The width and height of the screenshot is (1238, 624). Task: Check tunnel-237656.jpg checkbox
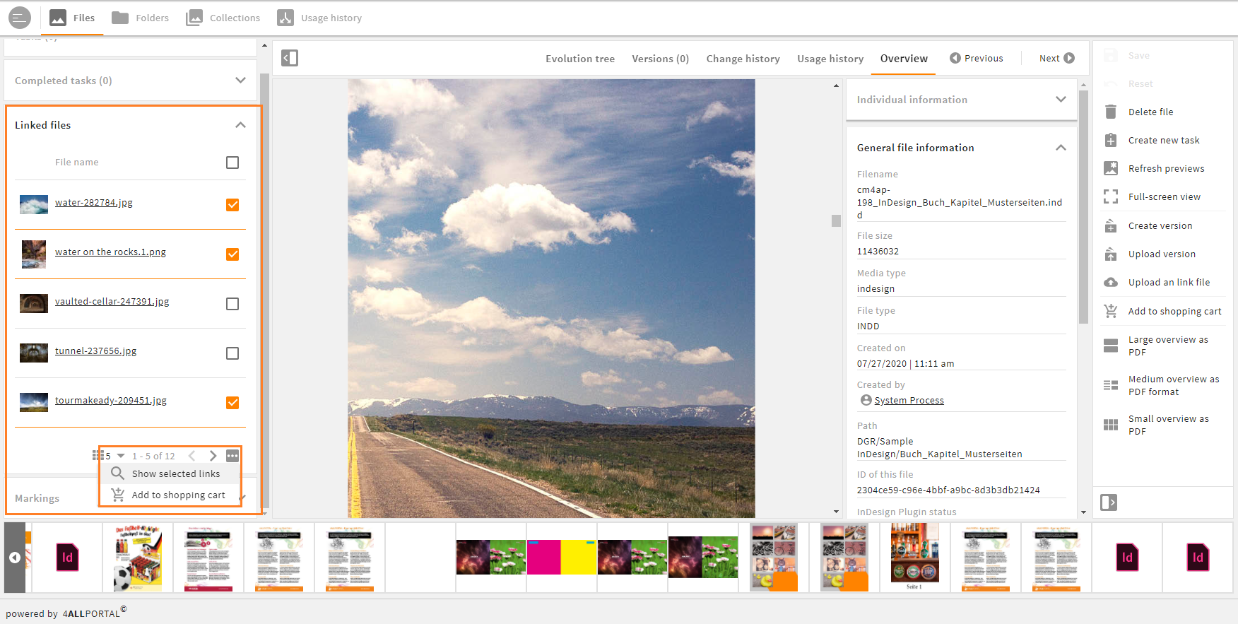[232, 353]
